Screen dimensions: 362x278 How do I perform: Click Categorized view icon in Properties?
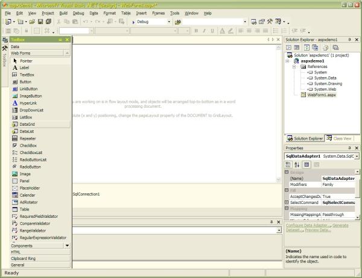[x=288, y=165]
